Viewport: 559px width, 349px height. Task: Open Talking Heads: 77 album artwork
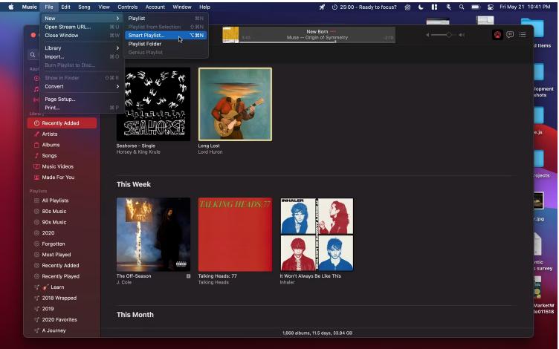coord(236,235)
